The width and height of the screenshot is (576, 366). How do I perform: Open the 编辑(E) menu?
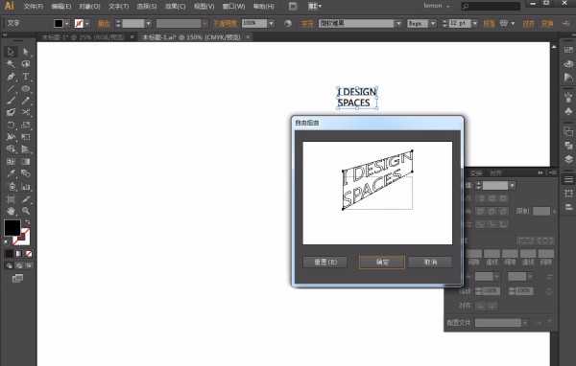(61, 7)
